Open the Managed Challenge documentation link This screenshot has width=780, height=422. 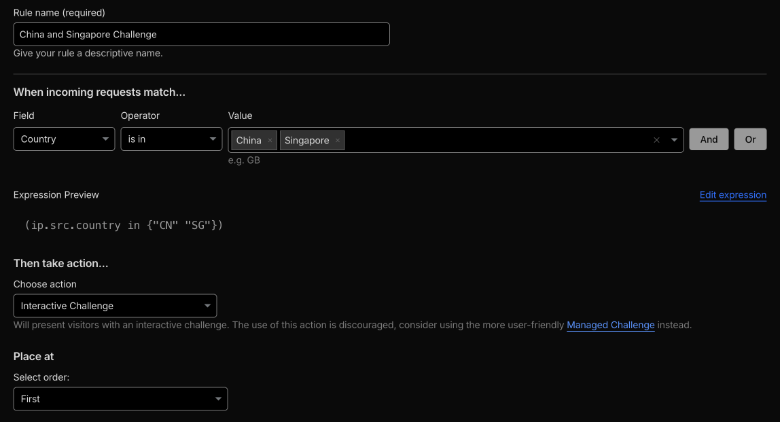[x=610, y=325]
